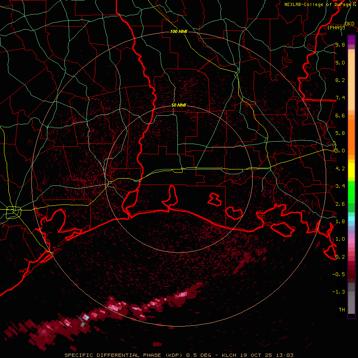The image size is (358, 358).
Task: Click the [PHAS] units label above the color bar
Action: (x=336, y=27)
